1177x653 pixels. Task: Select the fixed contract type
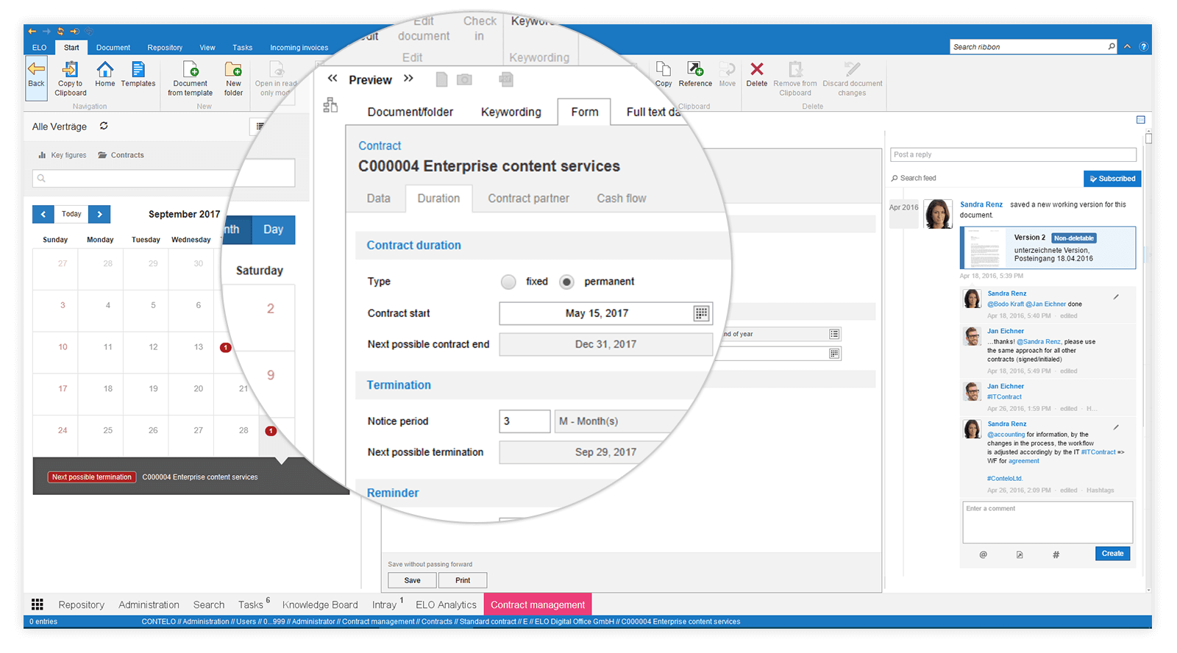[508, 282]
